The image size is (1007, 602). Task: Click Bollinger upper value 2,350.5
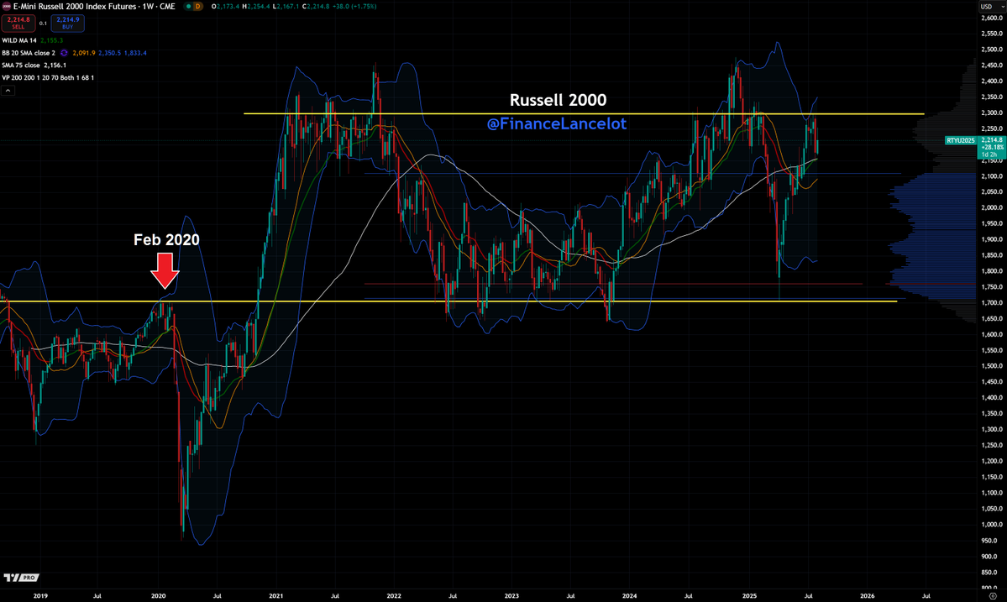tap(109, 53)
